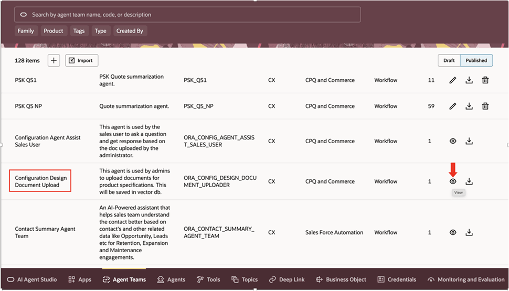Switch to Draft list
This screenshot has width=509, height=291.
pyautogui.click(x=449, y=60)
